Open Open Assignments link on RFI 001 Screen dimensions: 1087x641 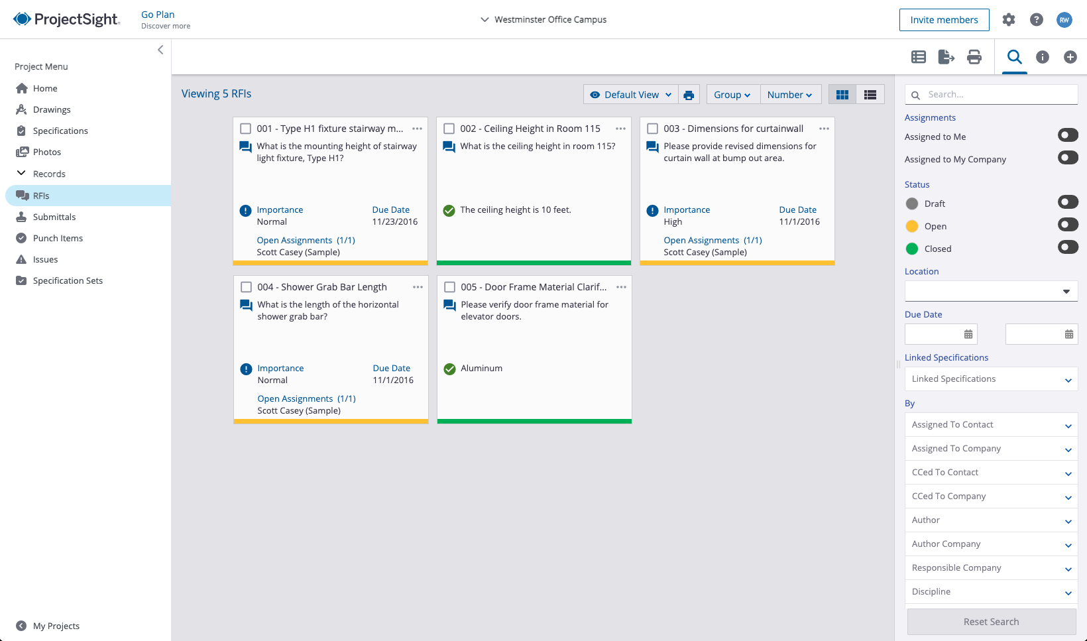[295, 240]
